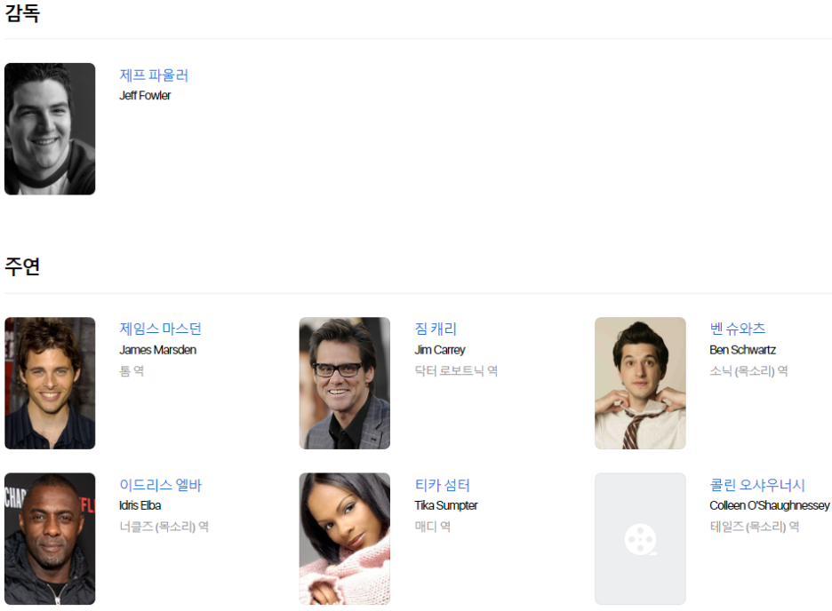Select the English name Tika Sumpter
The width and height of the screenshot is (832, 611).
coord(446,505)
